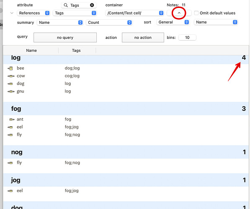The height and width of the screenshot is (209, 250).
Task: Select the cow row name
Action: (21, 76)
